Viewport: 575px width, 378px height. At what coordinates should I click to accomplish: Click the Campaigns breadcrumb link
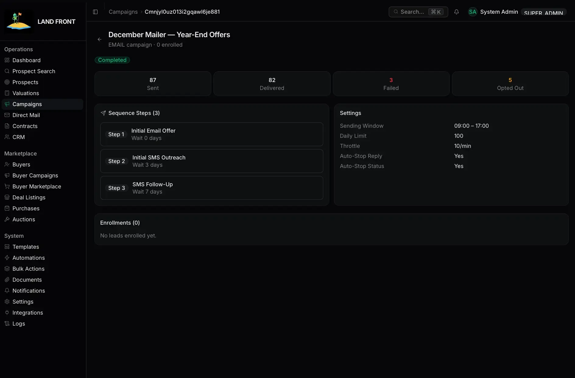point(123,12)
